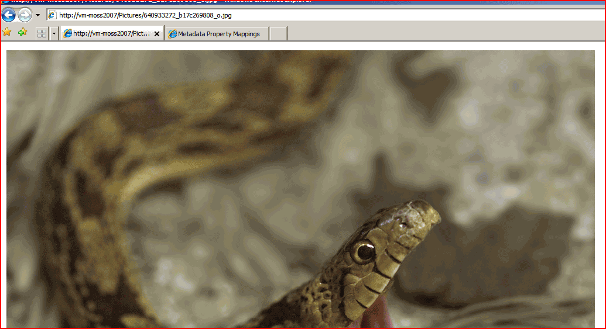Viewport: 606px width, 329px height.
Task: Click the page icon in the address bar
Action: [52, 15]
